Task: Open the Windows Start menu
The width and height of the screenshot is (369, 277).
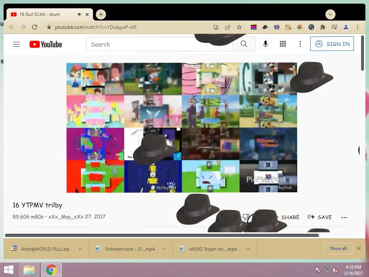Action: click(9, 270)
